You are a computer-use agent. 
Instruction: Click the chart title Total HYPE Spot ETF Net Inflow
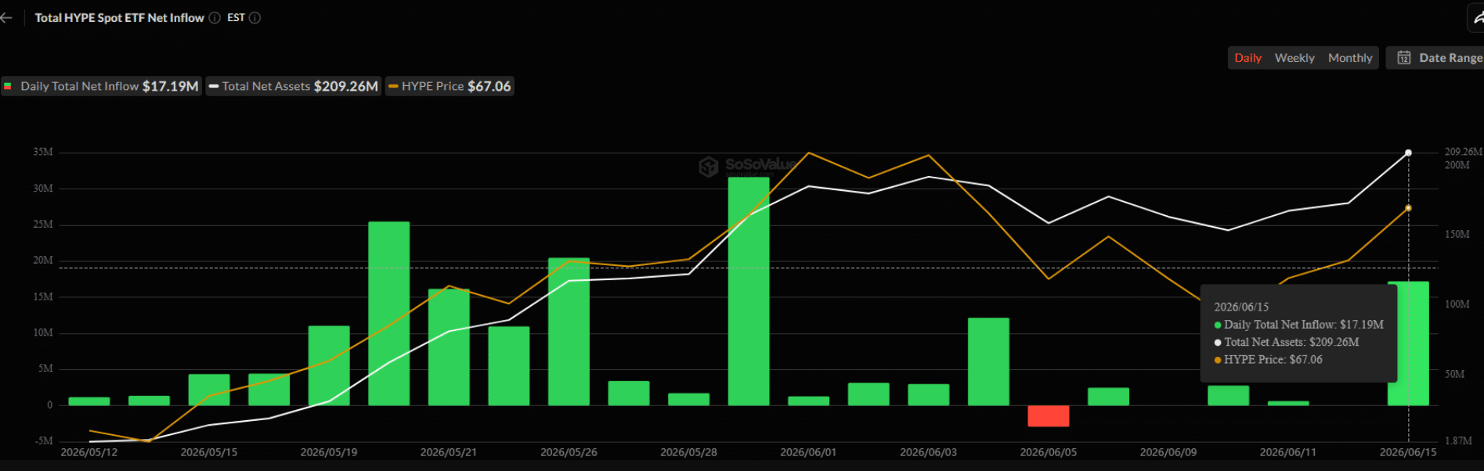(119, 18)
